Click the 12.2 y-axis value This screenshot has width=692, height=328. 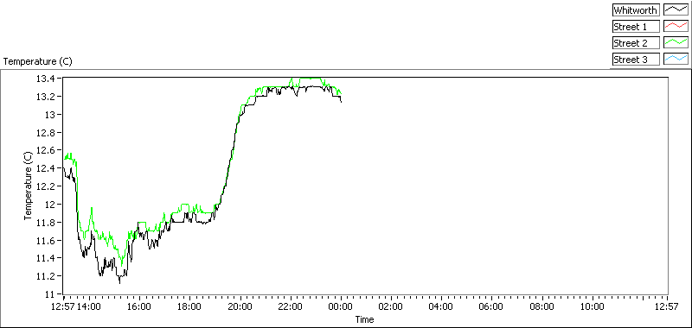[45, 186]
